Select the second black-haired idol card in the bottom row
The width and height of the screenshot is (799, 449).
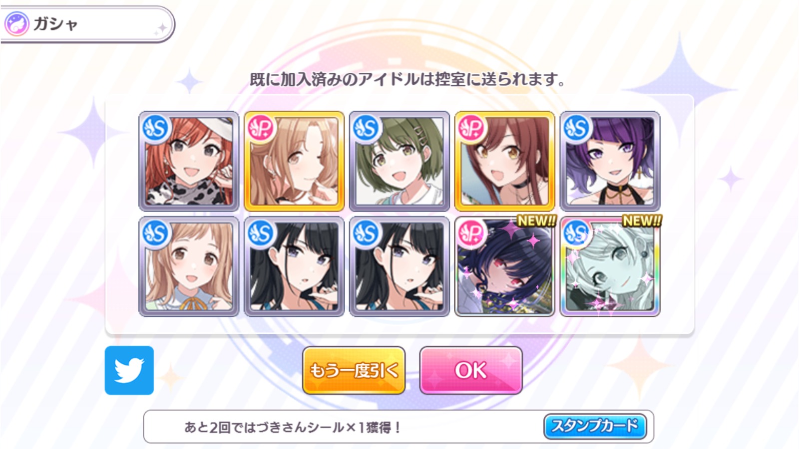click(399, 266)
